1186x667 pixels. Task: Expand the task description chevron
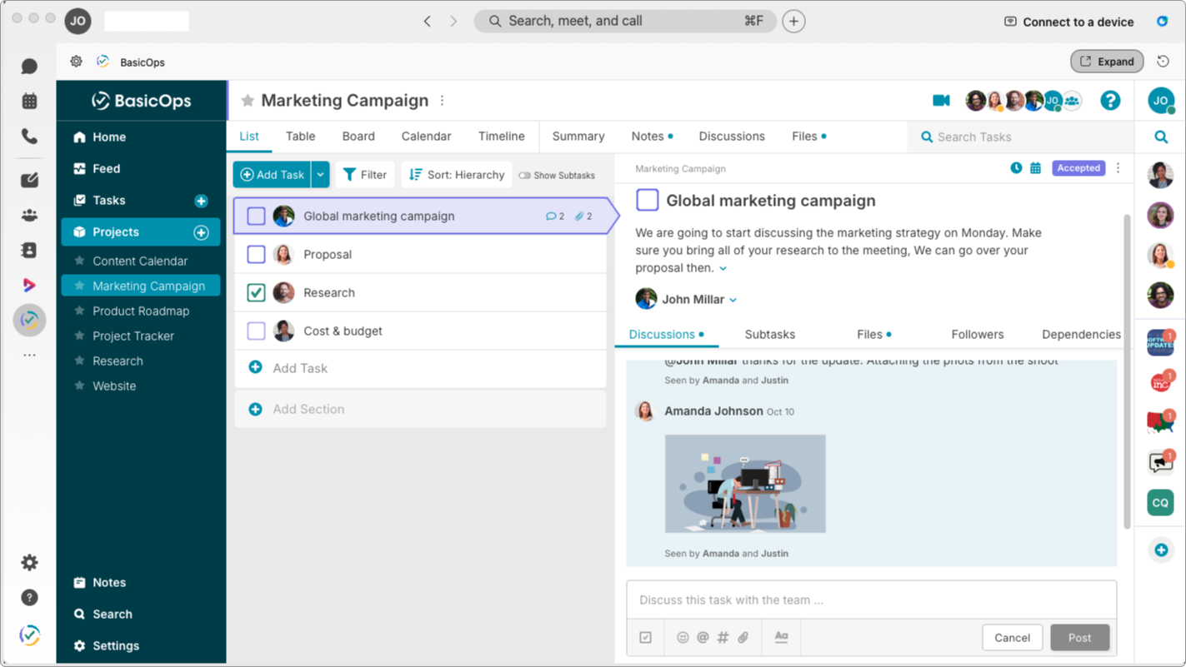[x=723, y=269]
